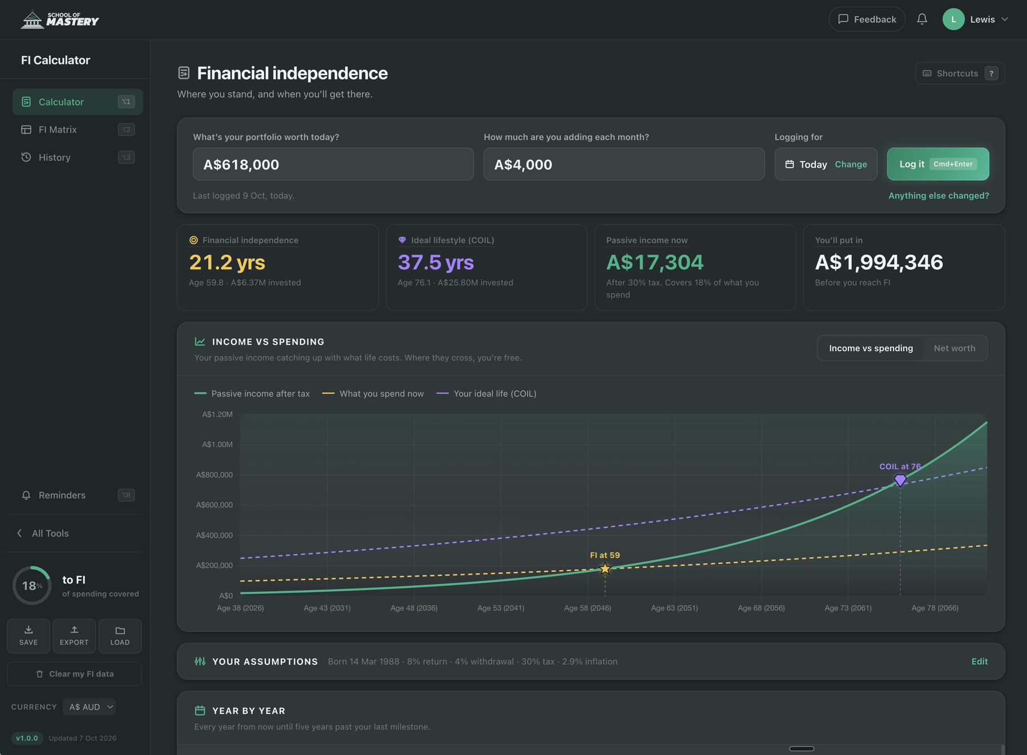The height and width of the screenshot is (755, 1027).
Task: Click the A$1,994,346 value
Action: coord(879,262)
